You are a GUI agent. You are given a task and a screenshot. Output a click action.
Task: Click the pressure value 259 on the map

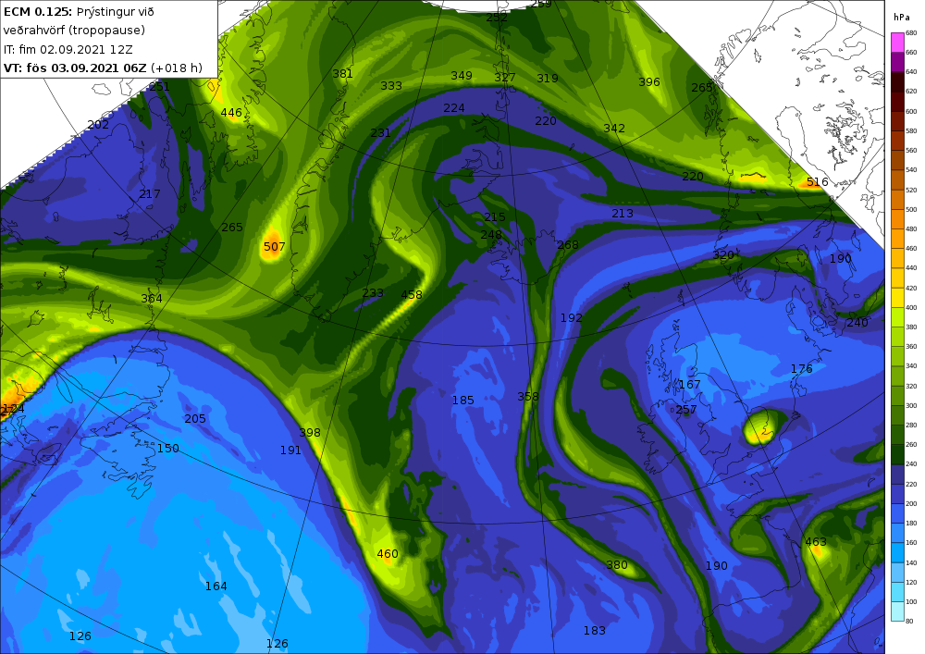(x=541, y=4)
